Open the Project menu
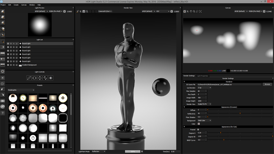 (x=3, y=5)
